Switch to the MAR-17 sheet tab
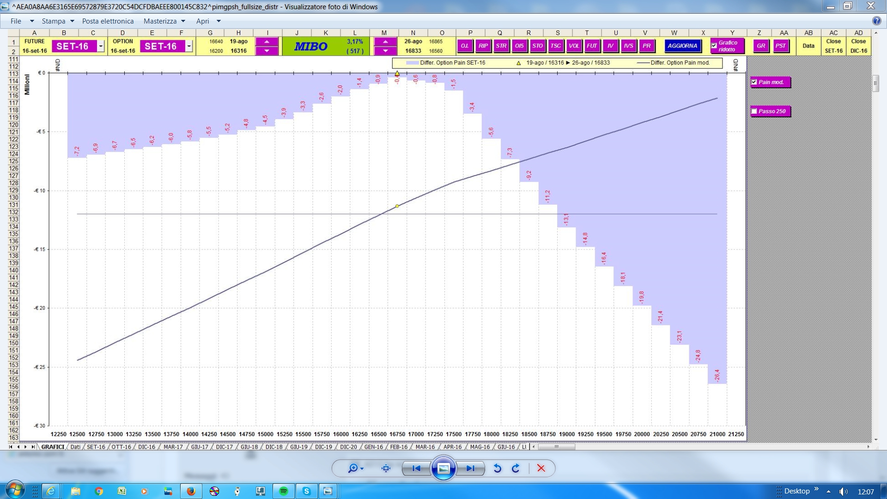This screenshot has height=499, width=887. click(173, 447)
